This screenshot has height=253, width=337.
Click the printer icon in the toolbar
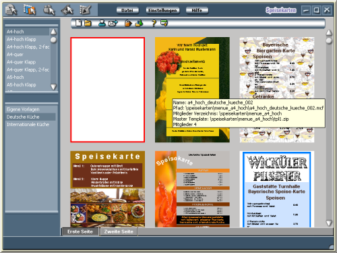(x=102, y=23)
